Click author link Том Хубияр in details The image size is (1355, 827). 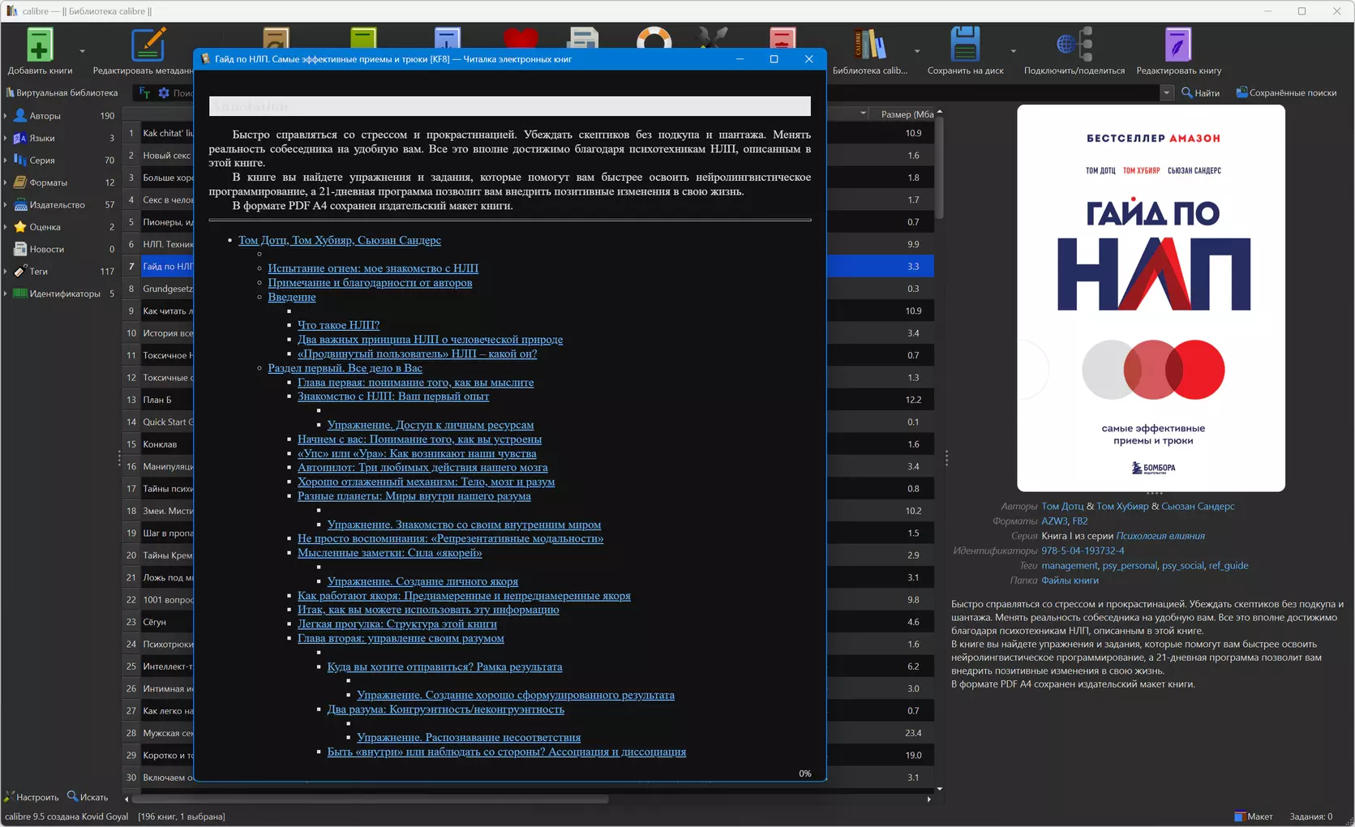tap(1121, 506)
